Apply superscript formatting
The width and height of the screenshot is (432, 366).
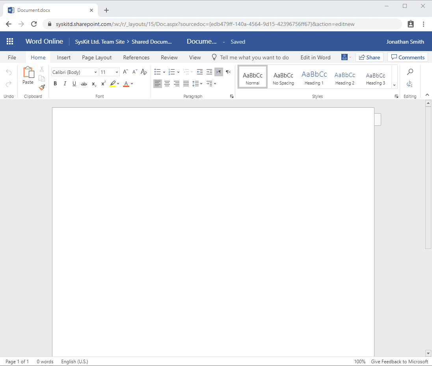point(103,83)
